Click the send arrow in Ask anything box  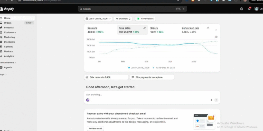tap(216, 100)
